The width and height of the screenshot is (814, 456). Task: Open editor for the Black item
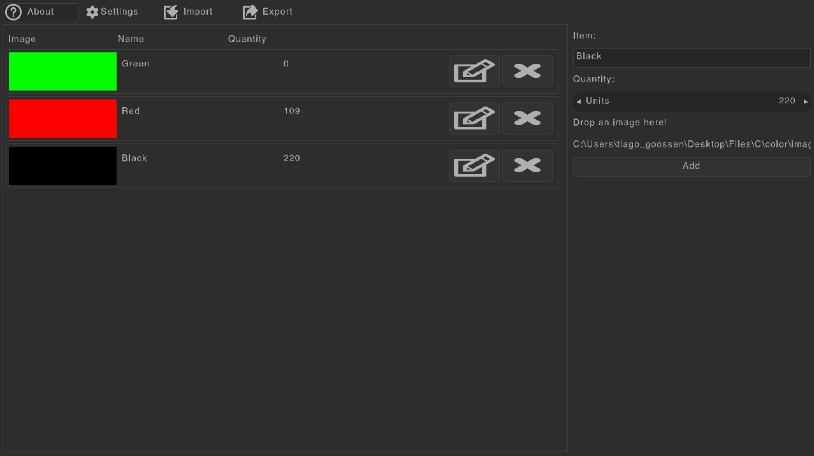click(x=474, y=165)
